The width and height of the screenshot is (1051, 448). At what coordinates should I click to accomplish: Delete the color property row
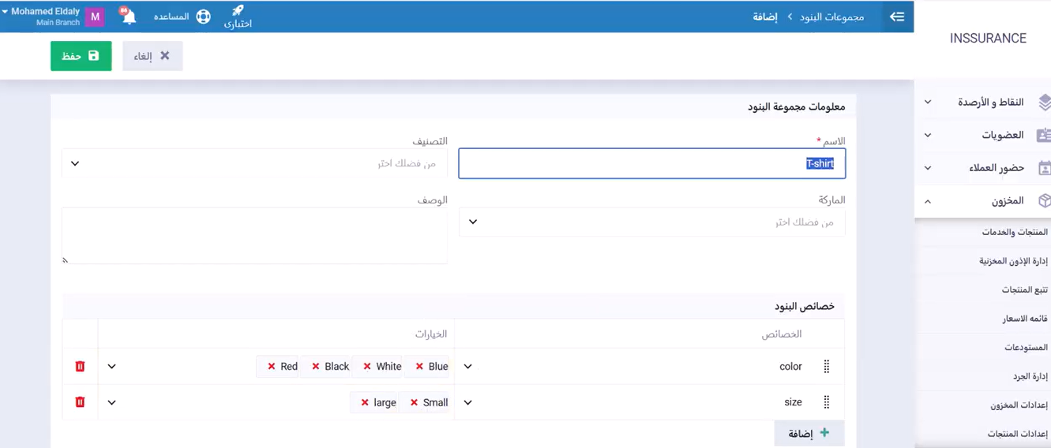tap(80, 367)
